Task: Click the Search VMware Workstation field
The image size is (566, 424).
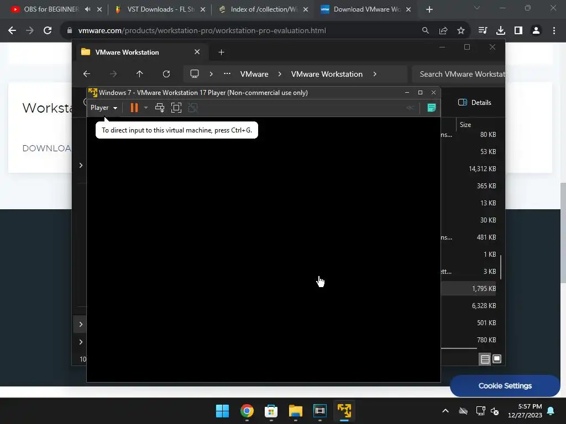Action: (x=458, y=74)
